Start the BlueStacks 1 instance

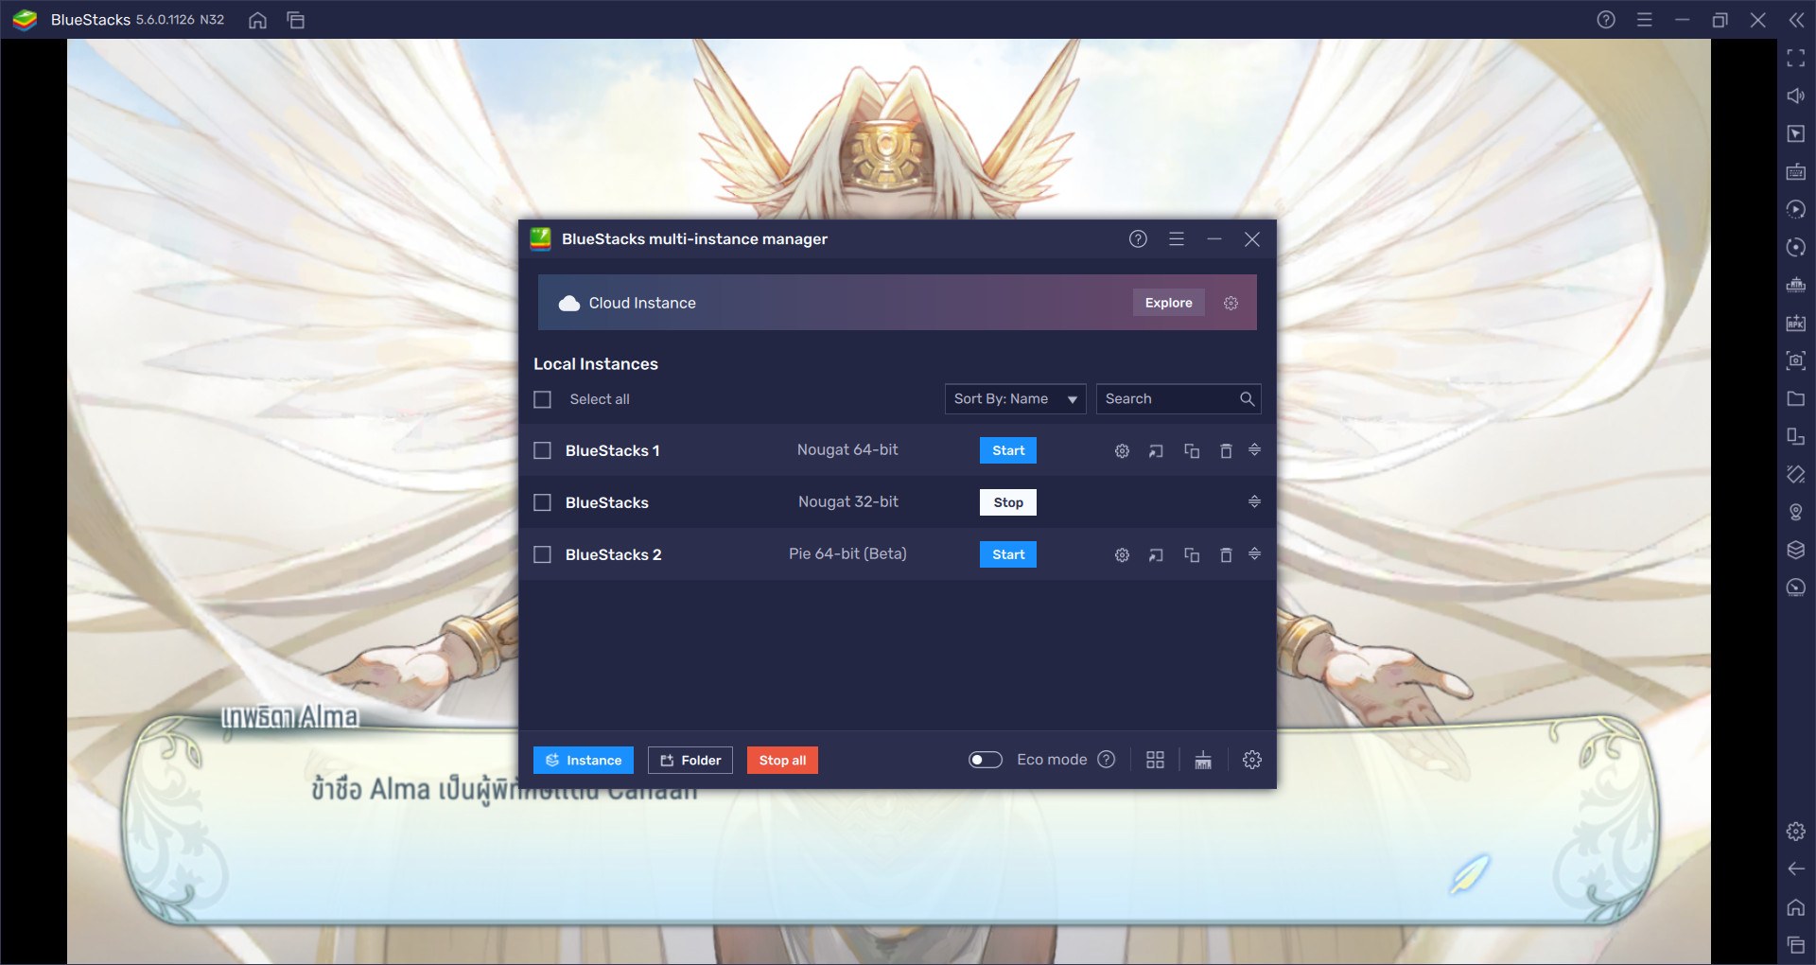[x=1008, y=450]
